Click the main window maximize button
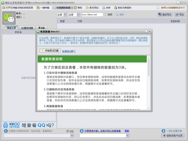 tap(182, 3)
